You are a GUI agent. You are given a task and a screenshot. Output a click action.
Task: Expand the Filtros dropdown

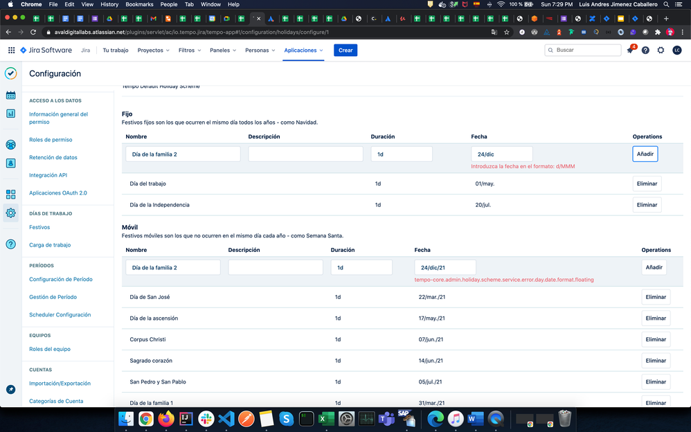(x=190, y=51)
